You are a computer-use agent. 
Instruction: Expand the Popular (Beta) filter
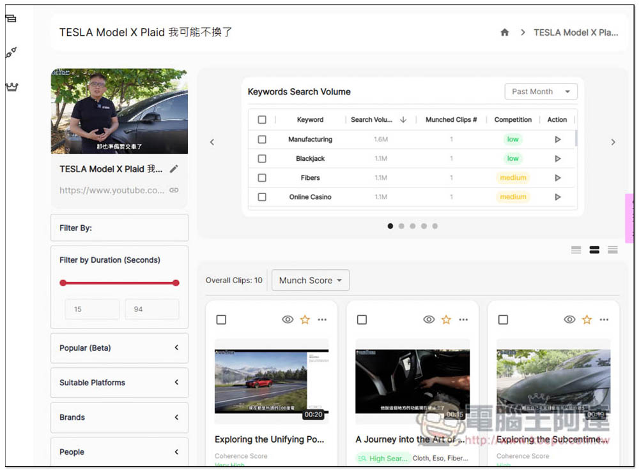(119, 348)
